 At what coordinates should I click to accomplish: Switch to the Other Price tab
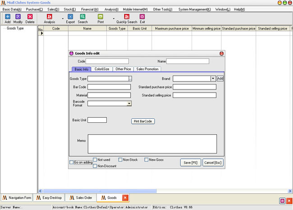pos(123,69)
